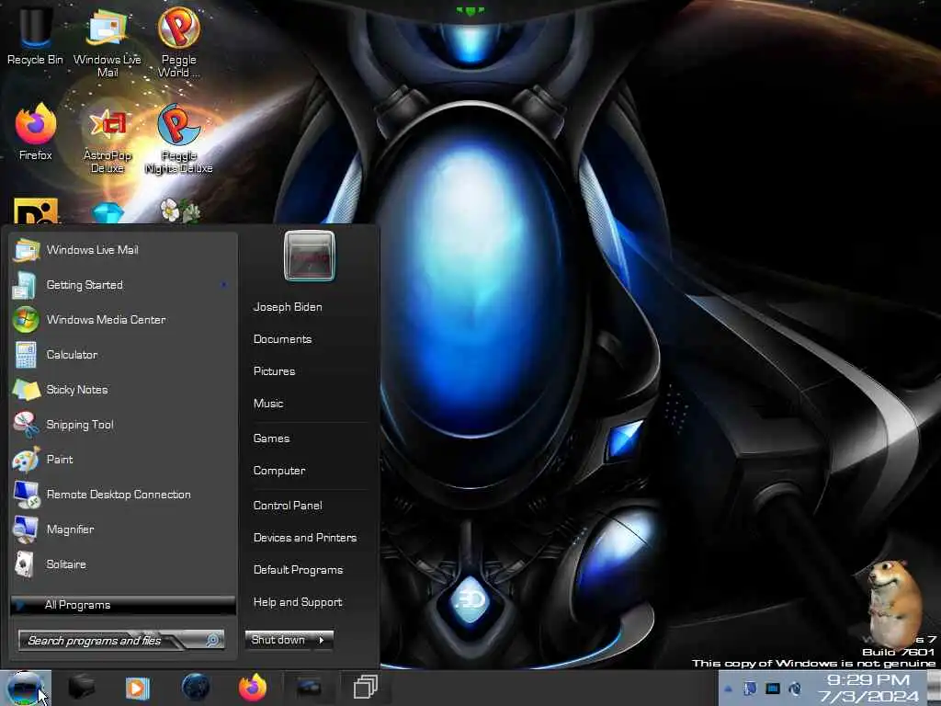Click the Magnifier icon in Start menu
Screen dimensions: 941x706
point(25,529)
